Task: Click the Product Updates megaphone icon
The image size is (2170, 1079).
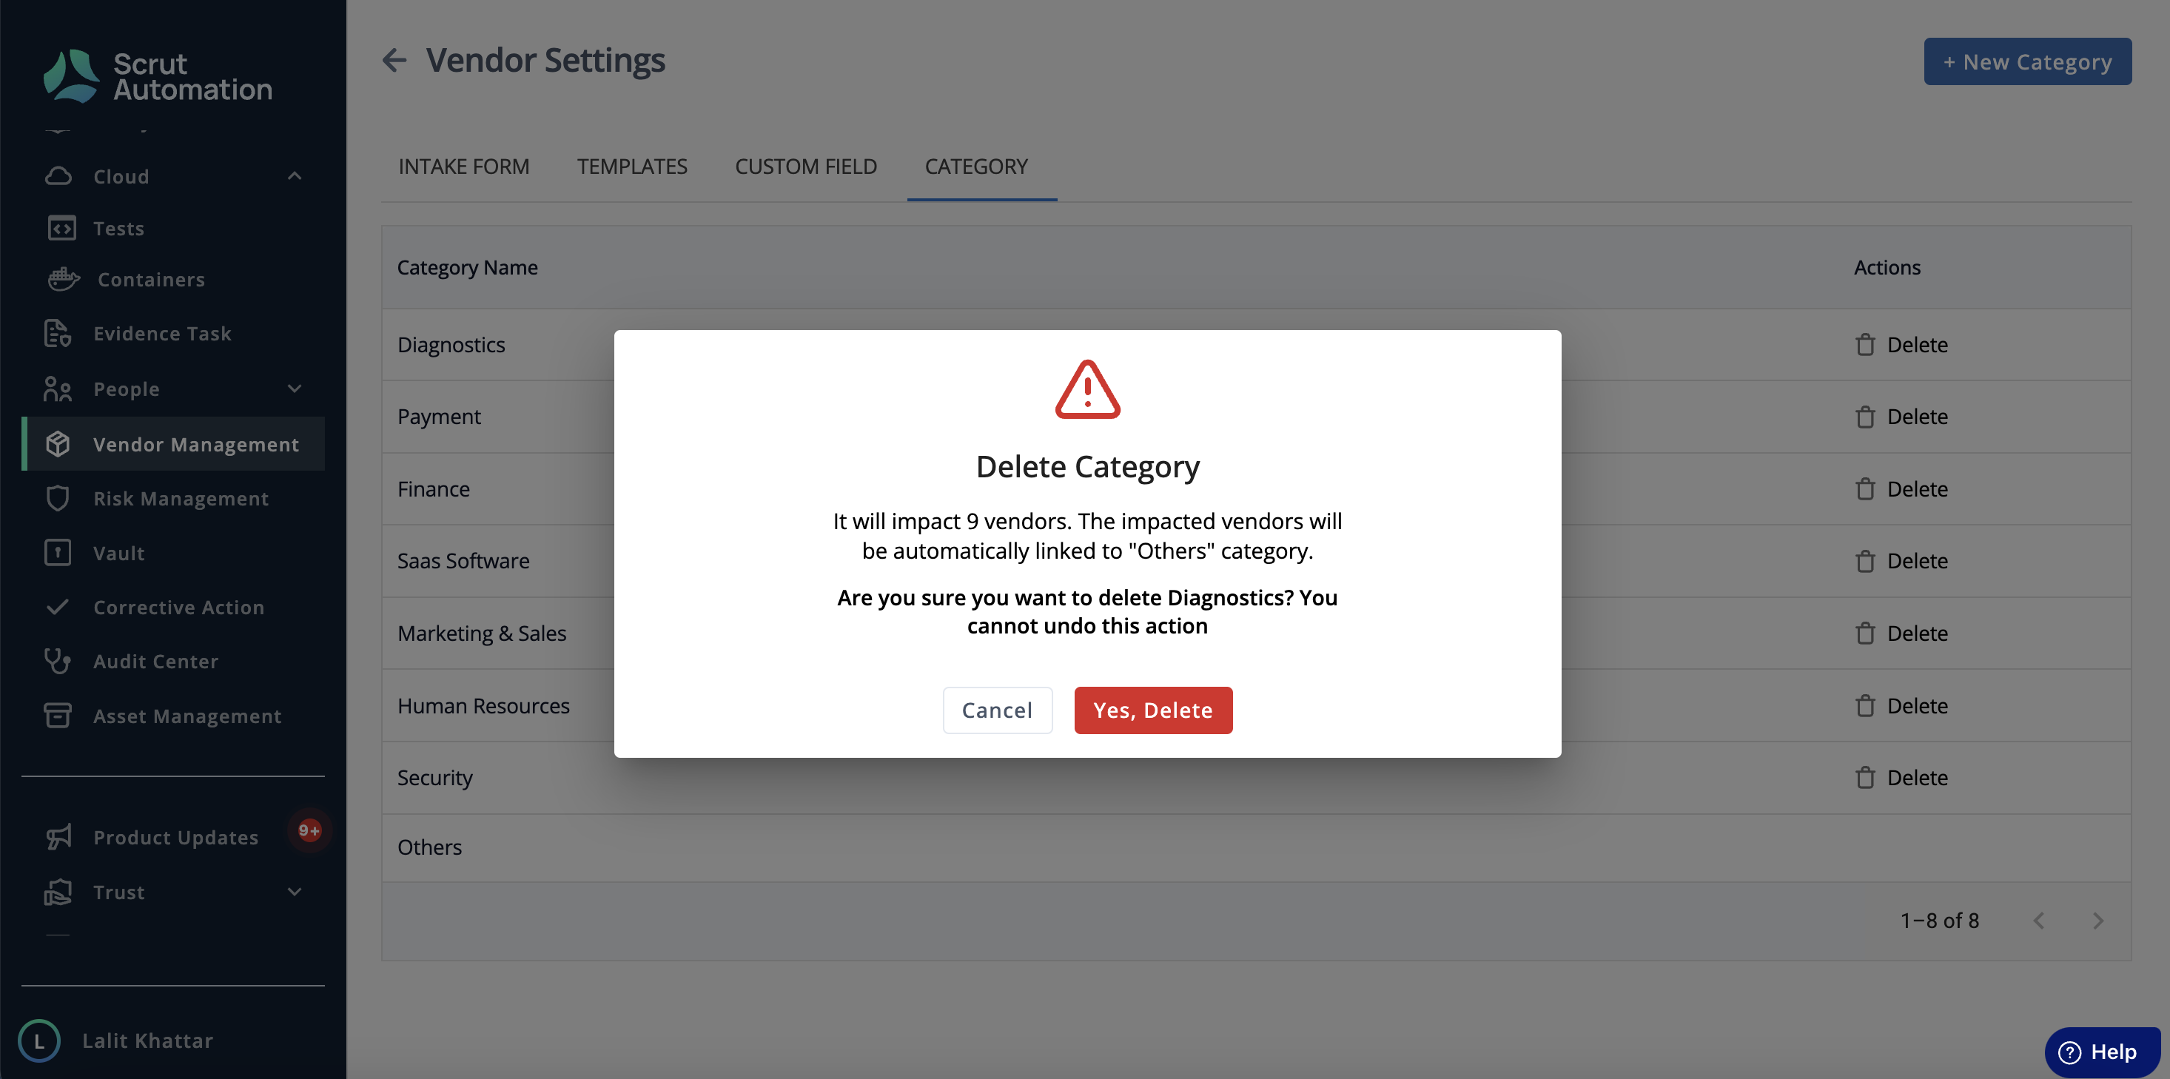Action: click(58, 837)
